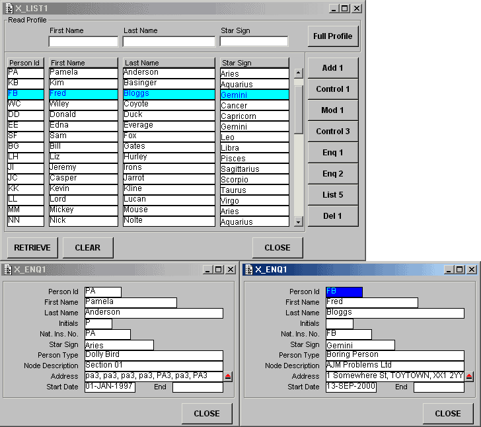Open the Full Profile button
481x427 pixels.
(332, 36)
